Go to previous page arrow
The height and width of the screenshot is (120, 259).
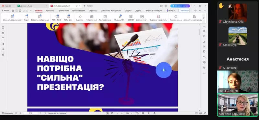coord(20,113)
